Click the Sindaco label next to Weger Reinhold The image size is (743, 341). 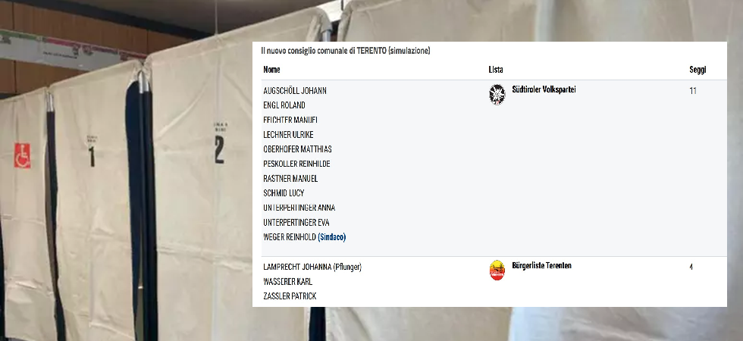point(332,237)
